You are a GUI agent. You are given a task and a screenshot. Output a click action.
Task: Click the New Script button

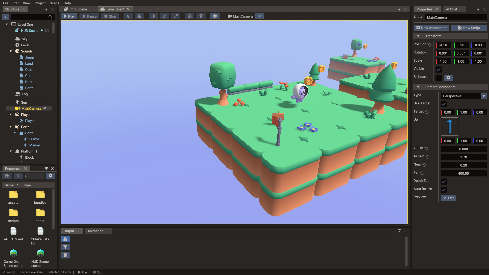pyautogui.click(x=469, y=28)
